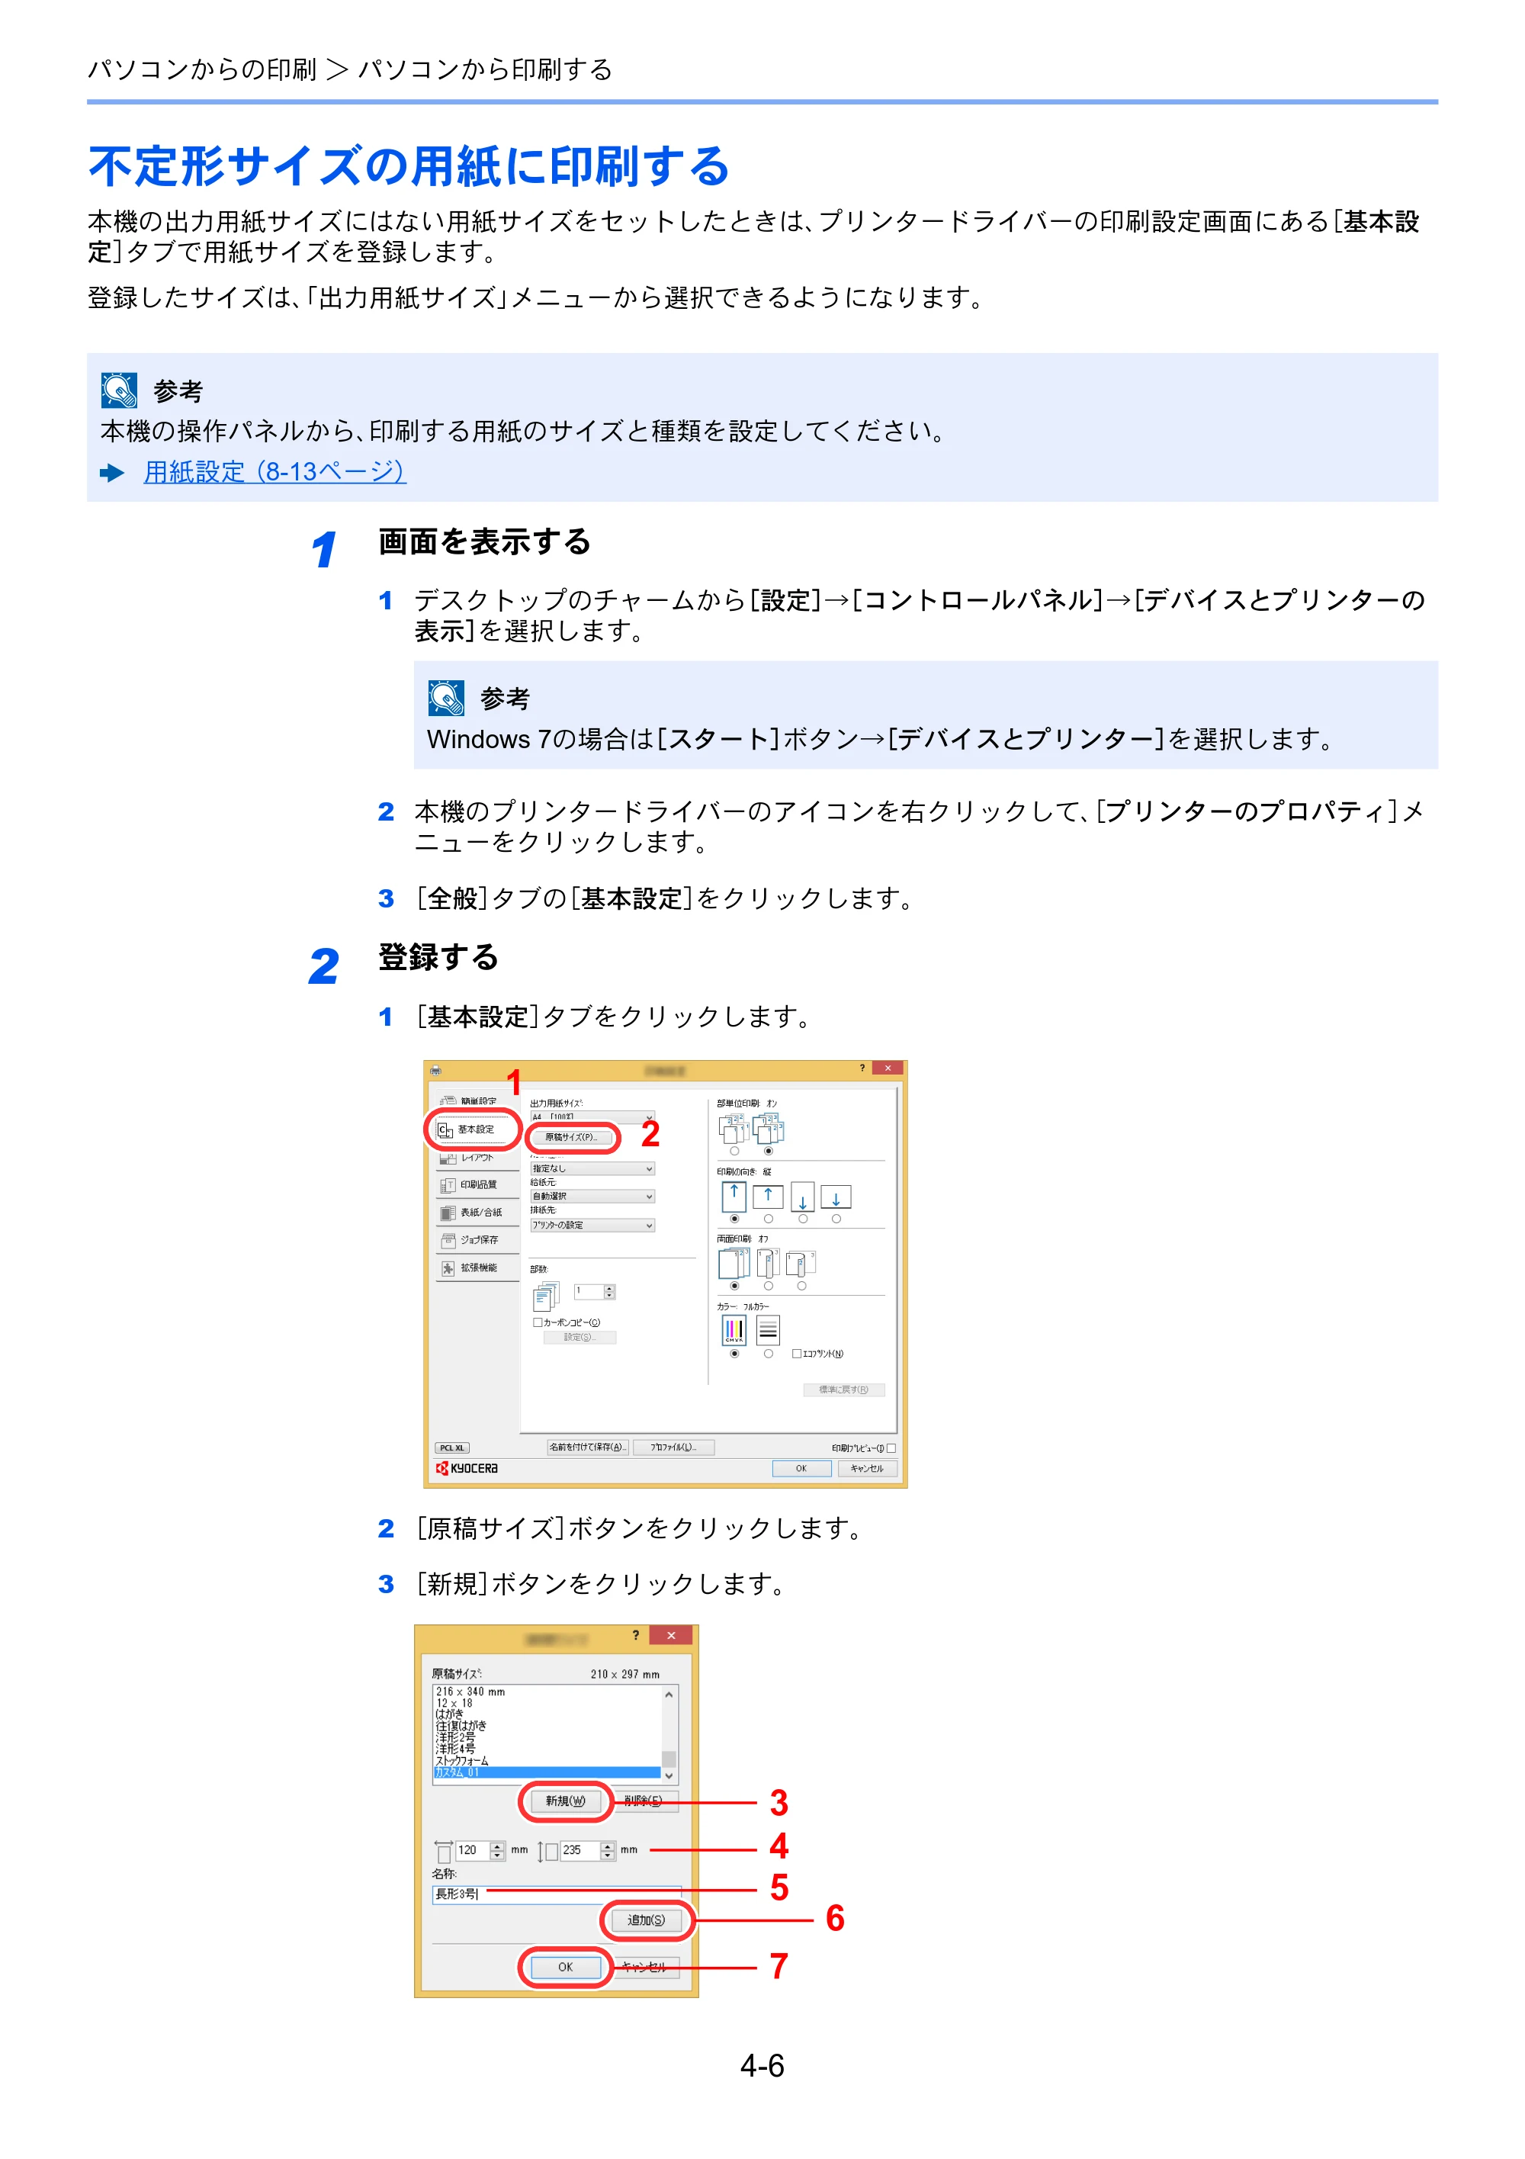Select the monochrome radio button

click(x=768, y=1354)
